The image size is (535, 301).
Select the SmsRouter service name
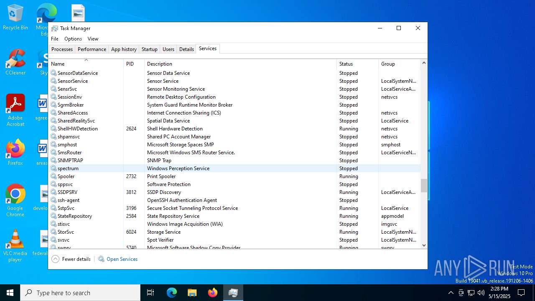70,152
